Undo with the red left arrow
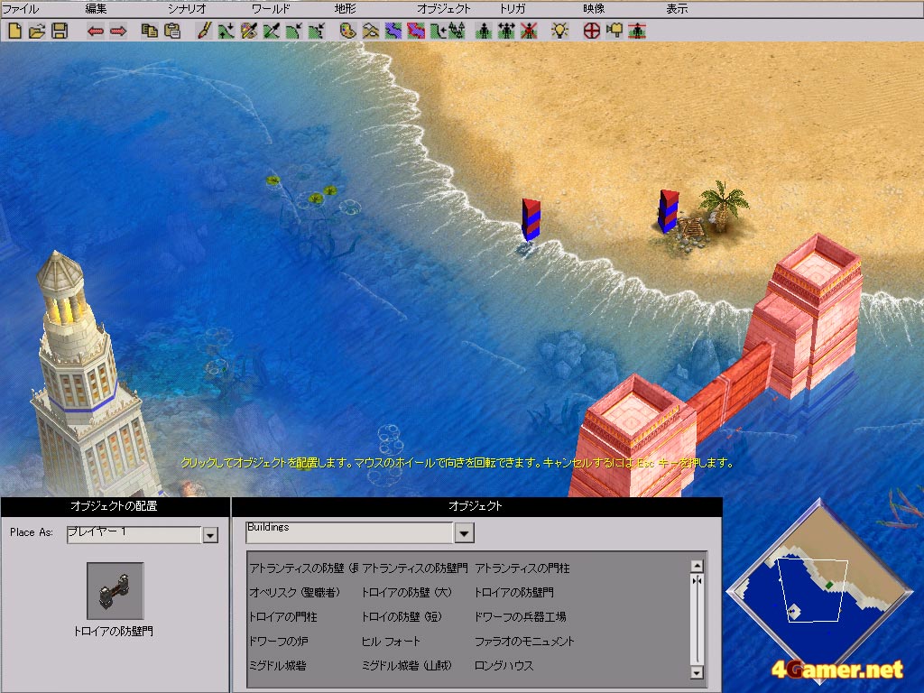Image resolution: width=924 pixels, height=693 pixels. coord(96,31)
